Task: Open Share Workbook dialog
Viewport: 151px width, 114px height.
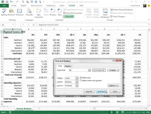Action: 105,13
